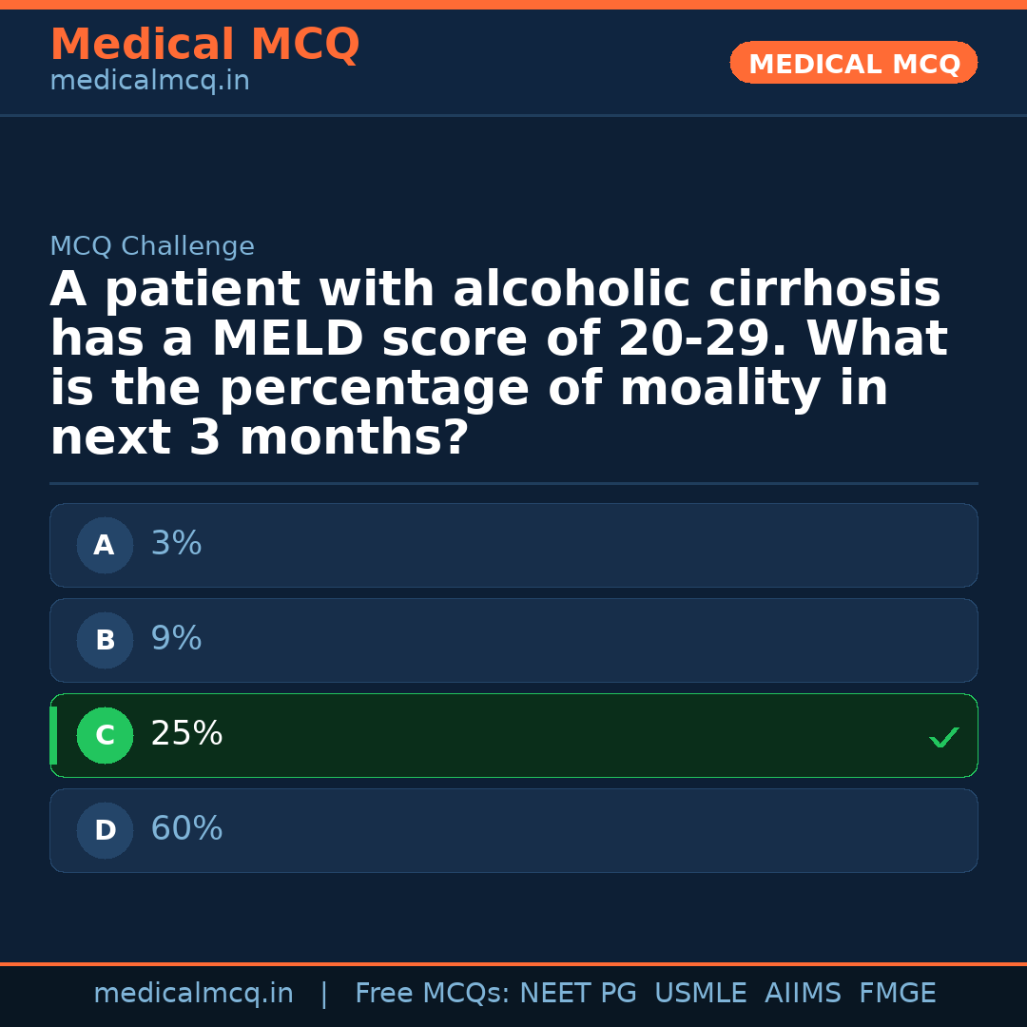Open the medicalmcq.in link in the footer
Screen dimensions: 1027x1027
[x=193, y=994]
